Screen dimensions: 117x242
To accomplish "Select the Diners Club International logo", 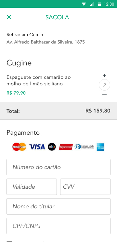I will click(x=84, y=147).
